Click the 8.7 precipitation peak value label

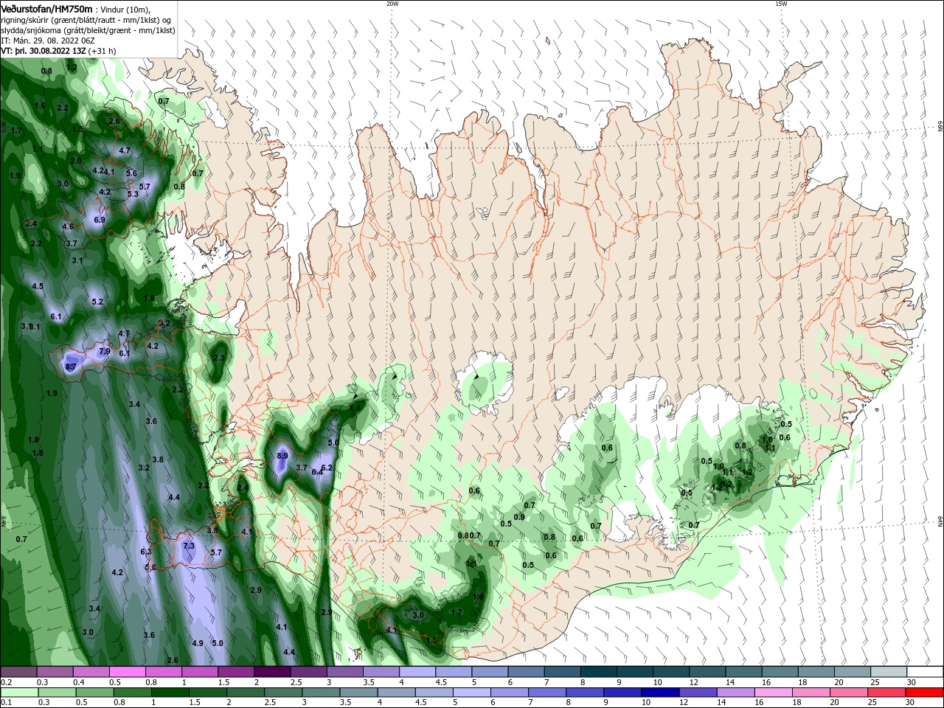tap(71, 367)
